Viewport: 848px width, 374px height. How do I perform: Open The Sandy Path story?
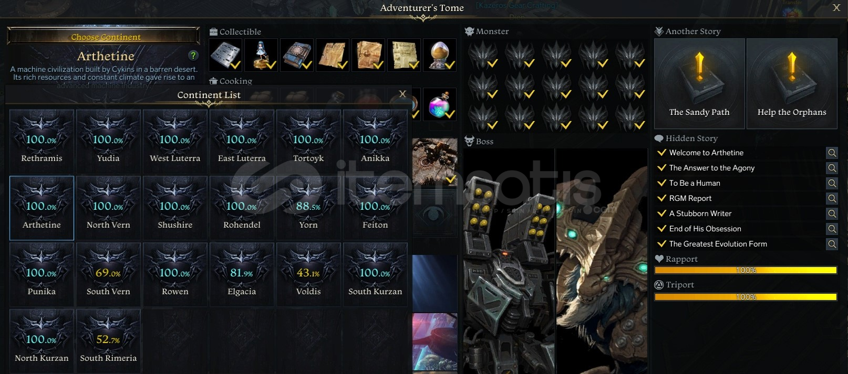[x=699, y=83]
